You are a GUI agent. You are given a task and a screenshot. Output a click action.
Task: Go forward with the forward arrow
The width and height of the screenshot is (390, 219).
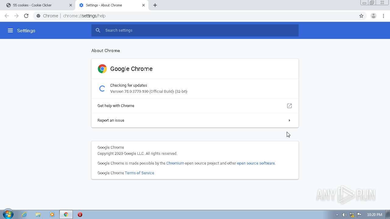point(16,16)
